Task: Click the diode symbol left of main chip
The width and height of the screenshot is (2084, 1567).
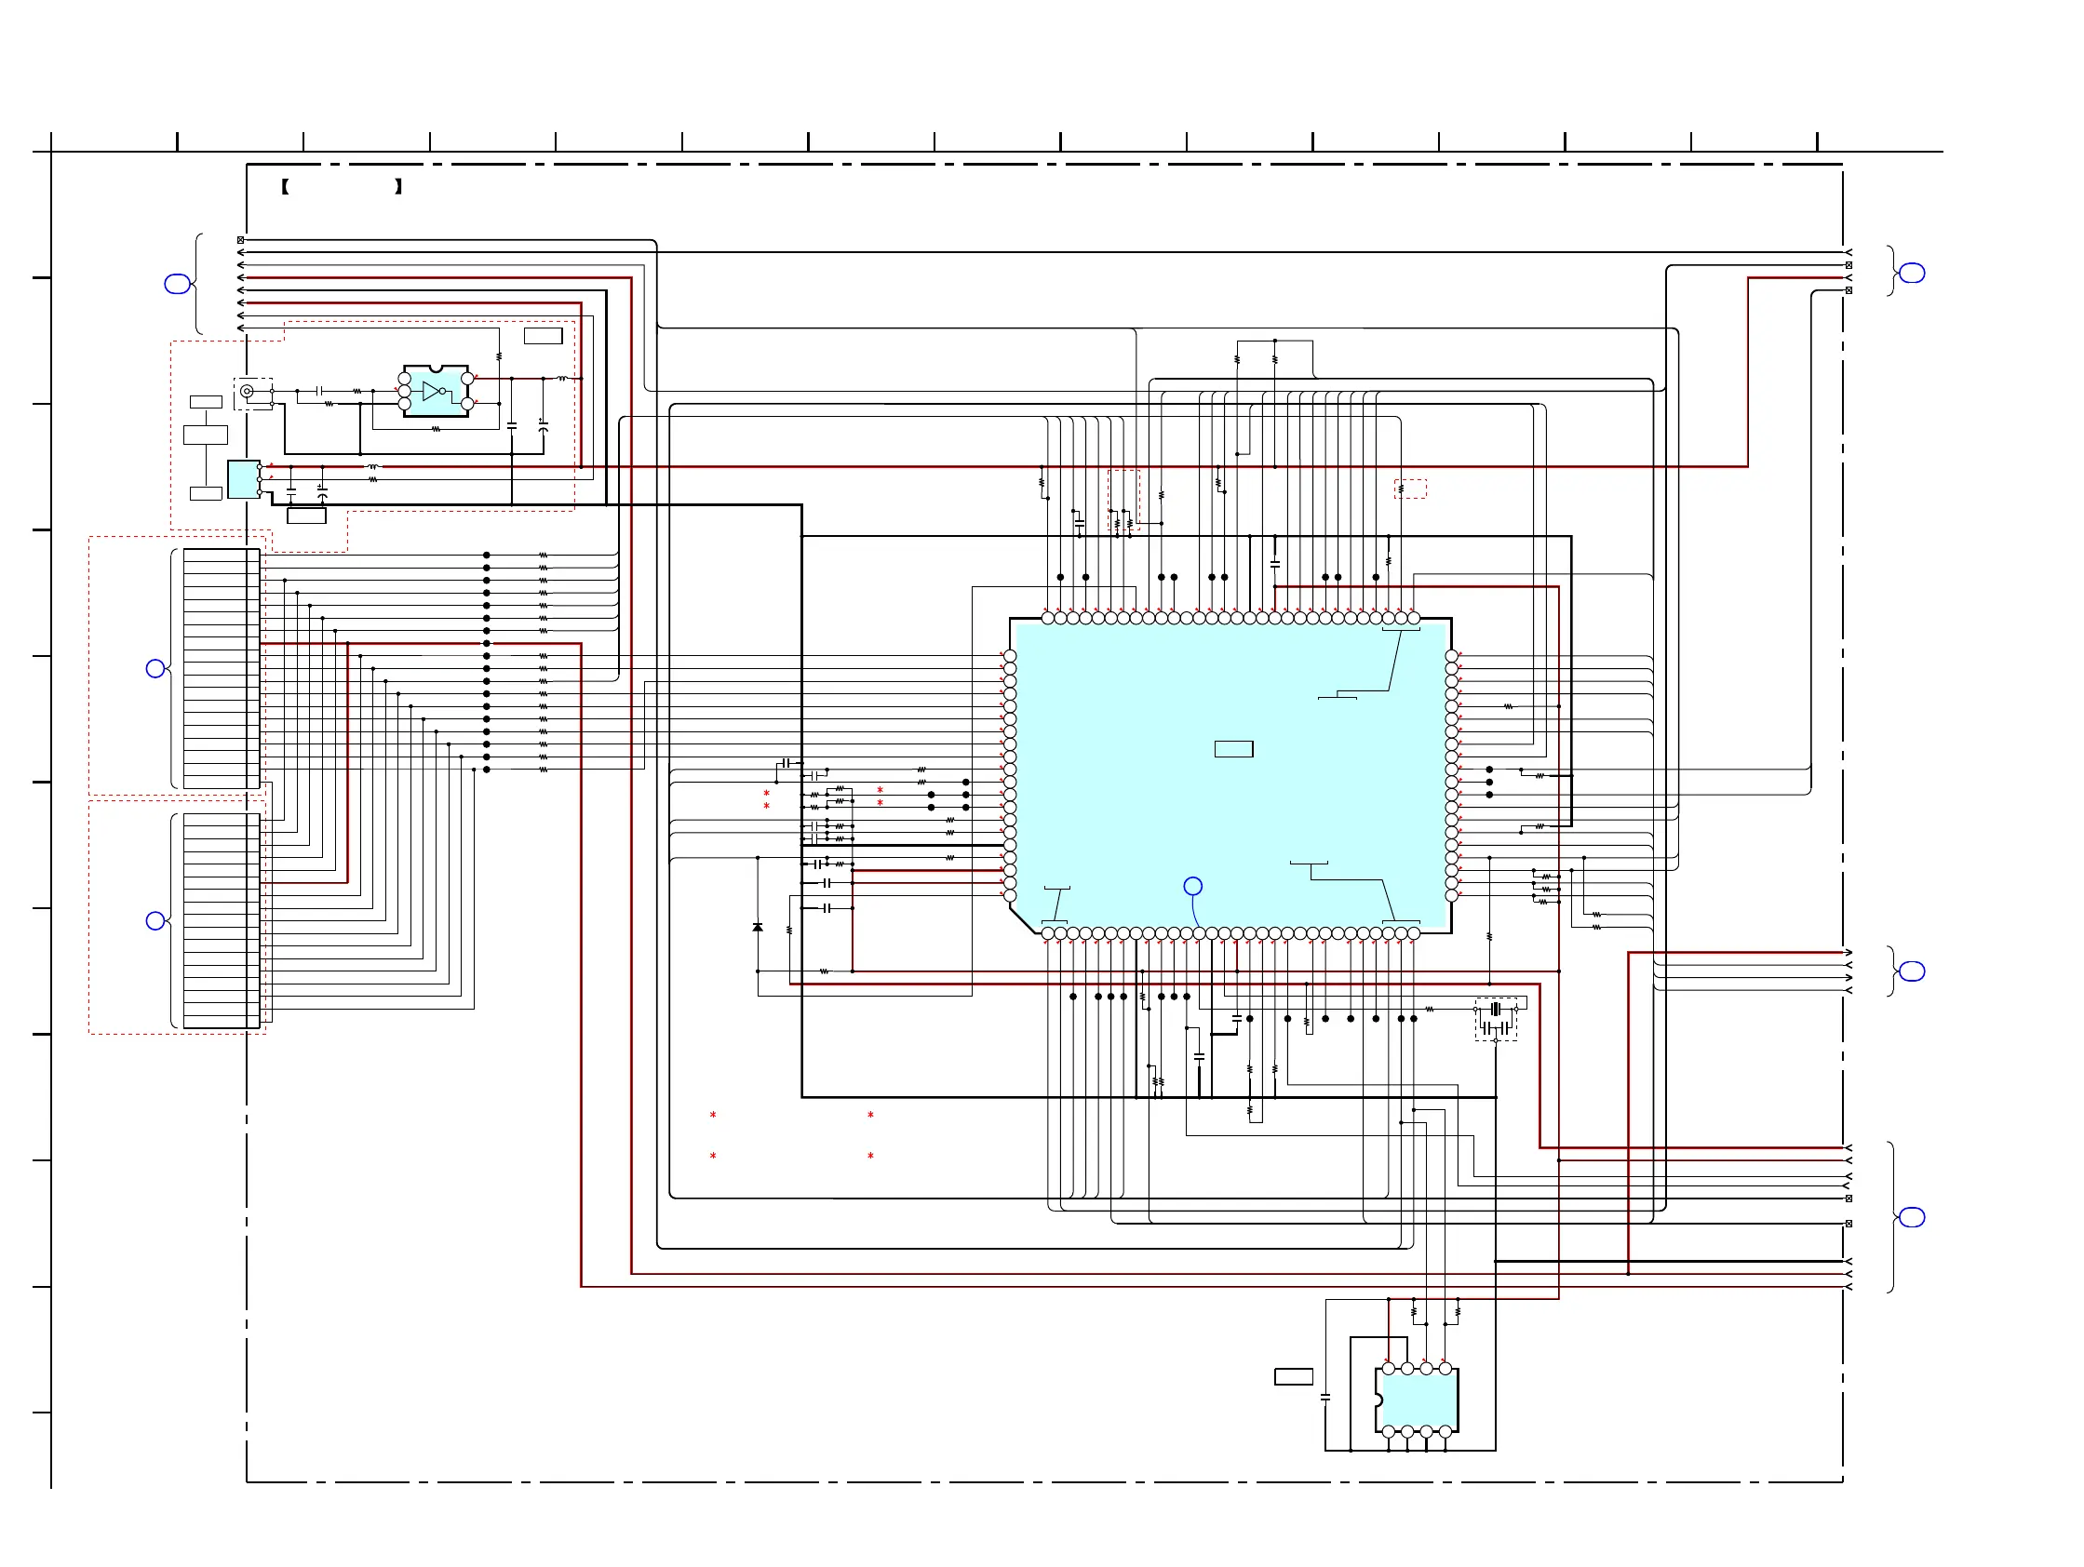Action: pyautogui.click(x=759, y=929)
